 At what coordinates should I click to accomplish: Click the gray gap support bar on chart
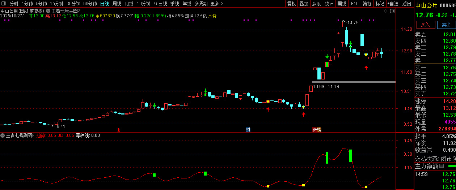pyautogui.click(x=354, y=82)
